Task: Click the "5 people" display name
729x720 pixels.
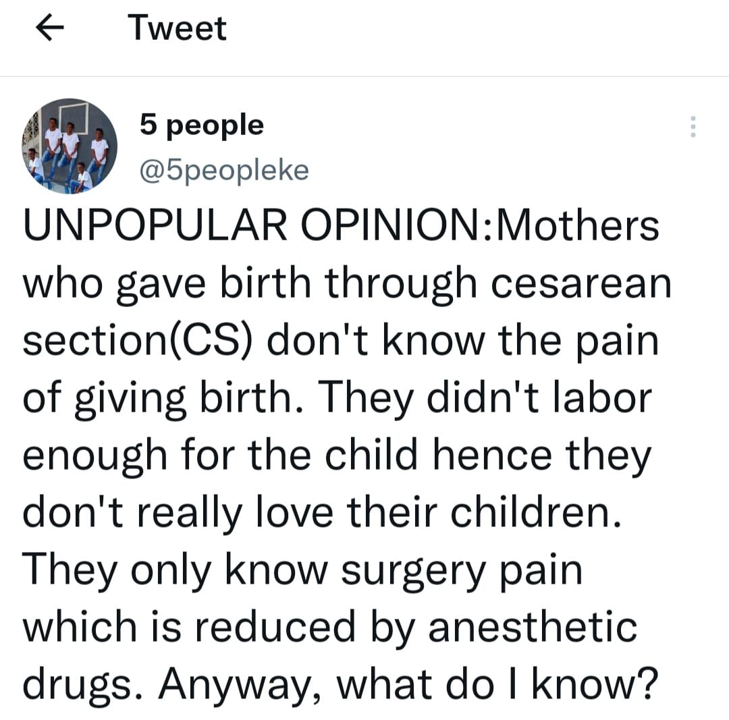Action: [x=201, y=125]
